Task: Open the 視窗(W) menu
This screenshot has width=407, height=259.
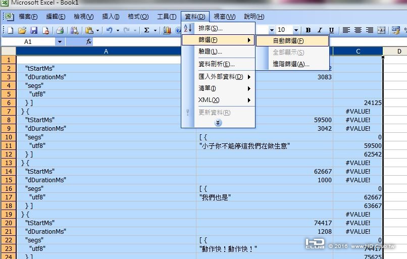Action: point(225,17)
